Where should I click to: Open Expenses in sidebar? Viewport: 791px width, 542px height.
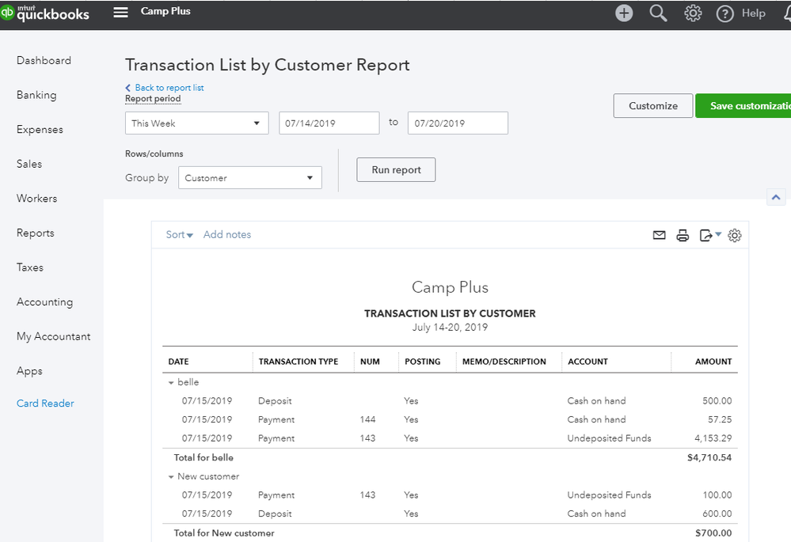point(40,130)
